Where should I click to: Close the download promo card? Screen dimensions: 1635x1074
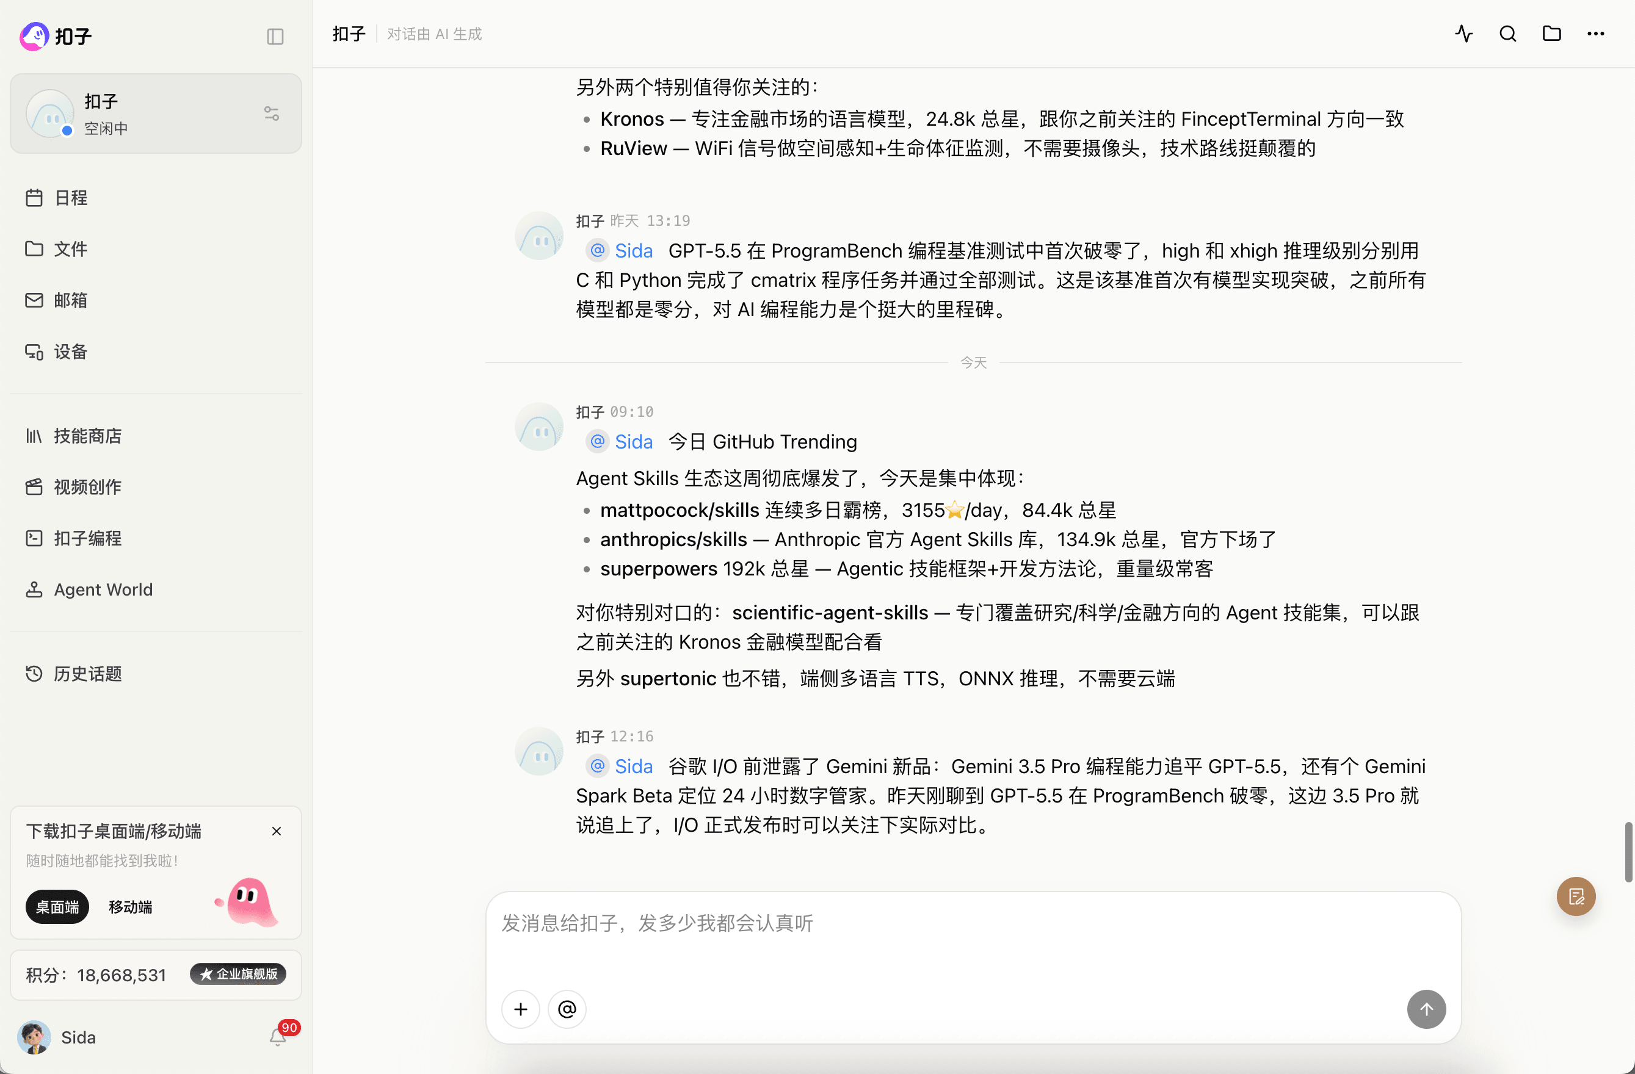276,831
